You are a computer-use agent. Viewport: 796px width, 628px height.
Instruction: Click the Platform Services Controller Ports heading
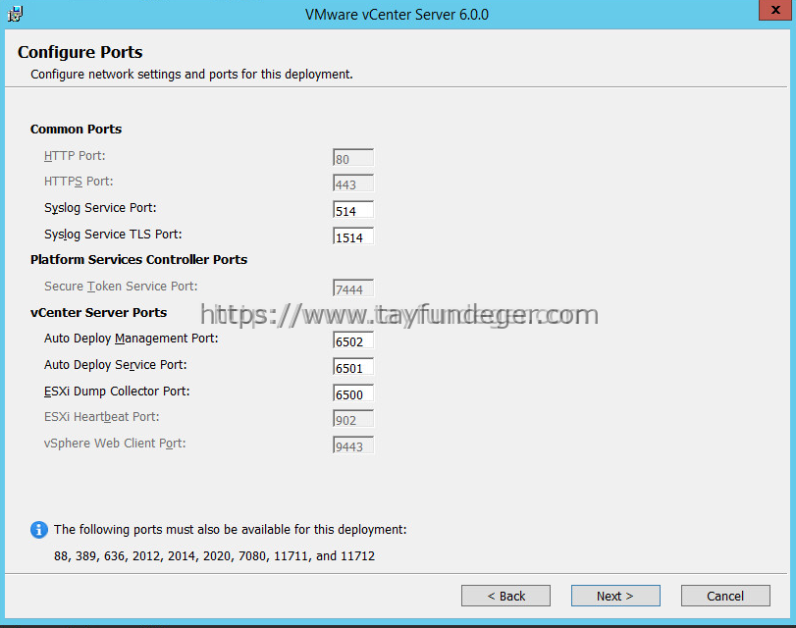138,259
